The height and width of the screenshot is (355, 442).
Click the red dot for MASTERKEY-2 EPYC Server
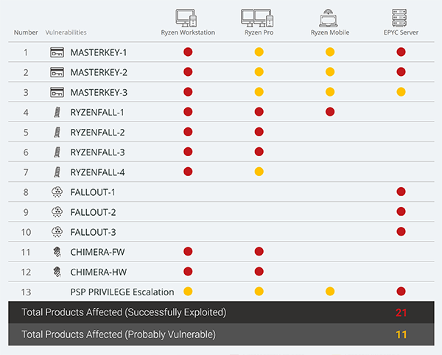(401, 72)
